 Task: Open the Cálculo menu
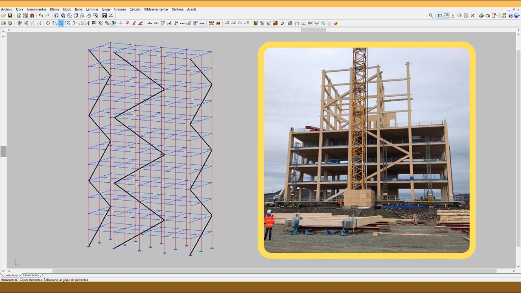[135, 9]
